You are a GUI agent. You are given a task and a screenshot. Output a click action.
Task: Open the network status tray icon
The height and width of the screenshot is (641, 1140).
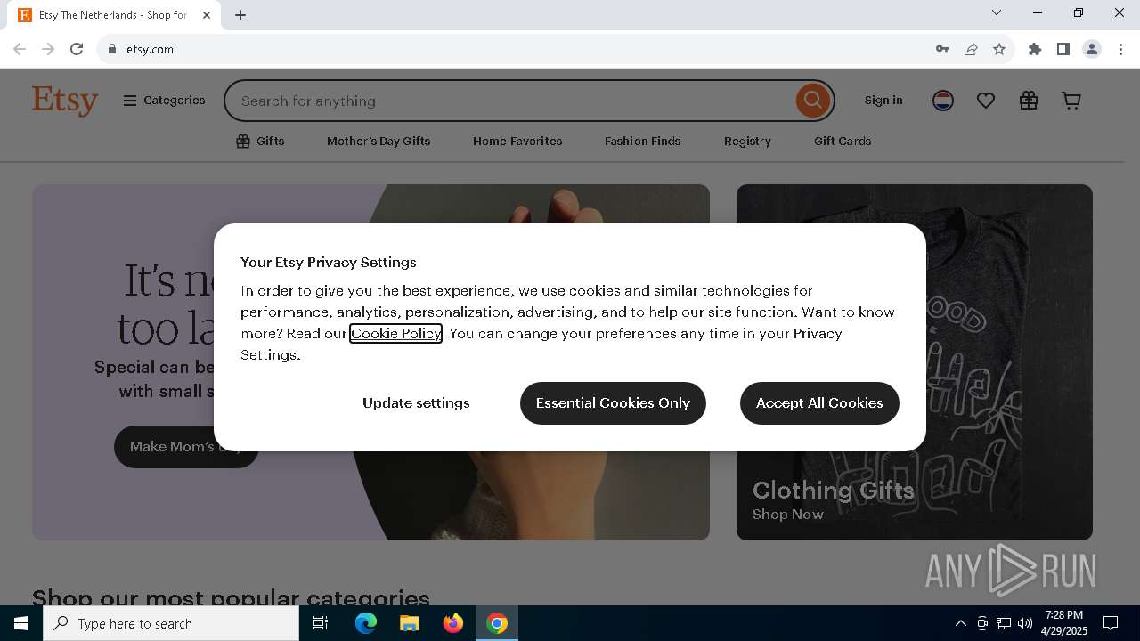[x=1004, y=623]
